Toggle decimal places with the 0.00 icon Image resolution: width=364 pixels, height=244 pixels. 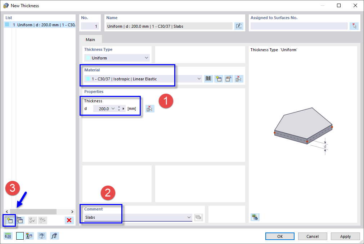coord(8,236)
